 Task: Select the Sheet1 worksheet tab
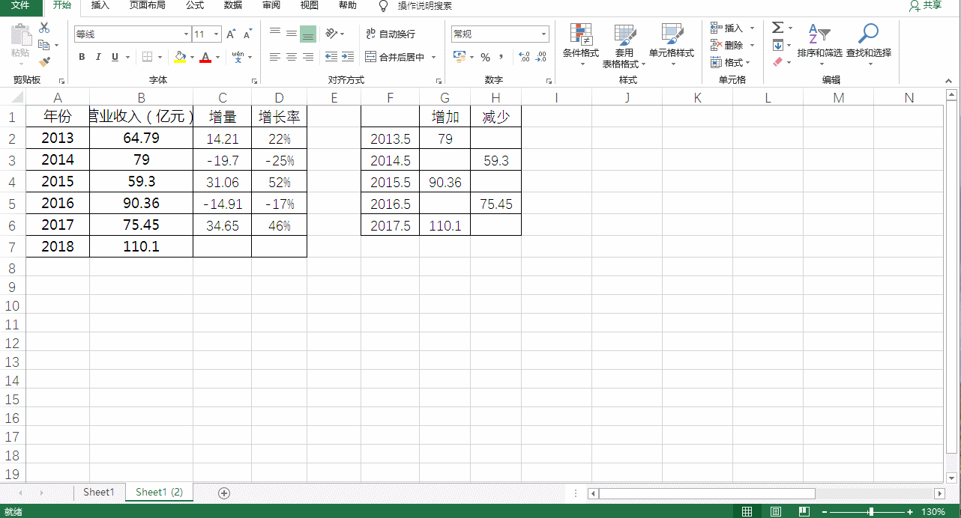coord(98,492)
